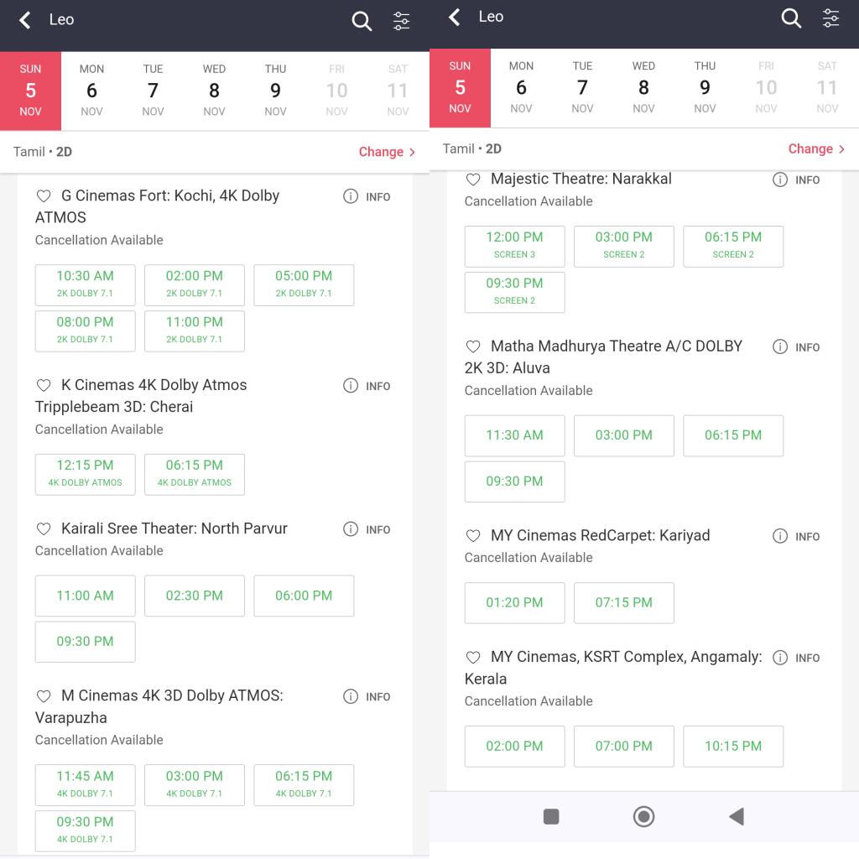Book 11:00 AM show at Kairali Sree

(x=85, y=596)
